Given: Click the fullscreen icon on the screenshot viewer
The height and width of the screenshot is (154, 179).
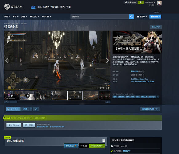Looking at the screenshot, I should [107, 88].
